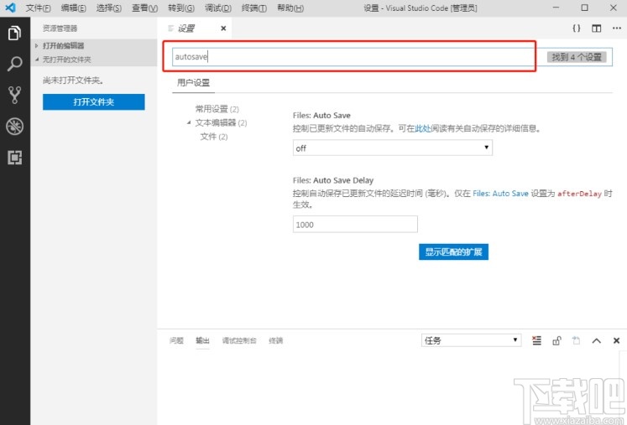Toggle output scroll lock

(556, 340)
